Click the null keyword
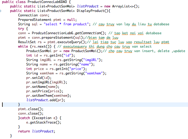Screen dimensions: 188x139 pos(71,20)
